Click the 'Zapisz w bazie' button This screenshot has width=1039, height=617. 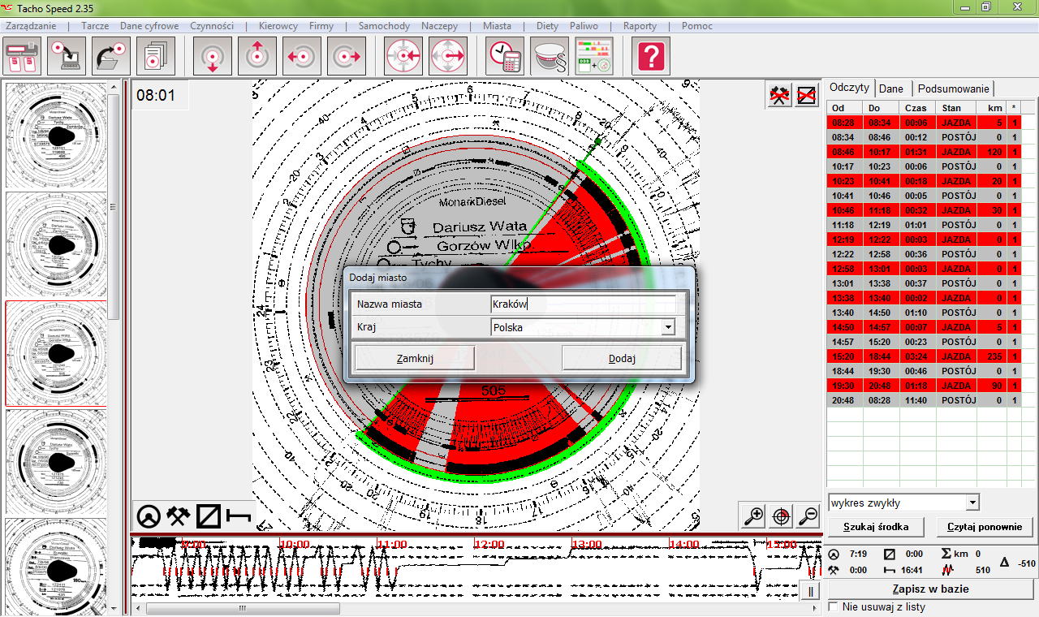click(930, 589)
